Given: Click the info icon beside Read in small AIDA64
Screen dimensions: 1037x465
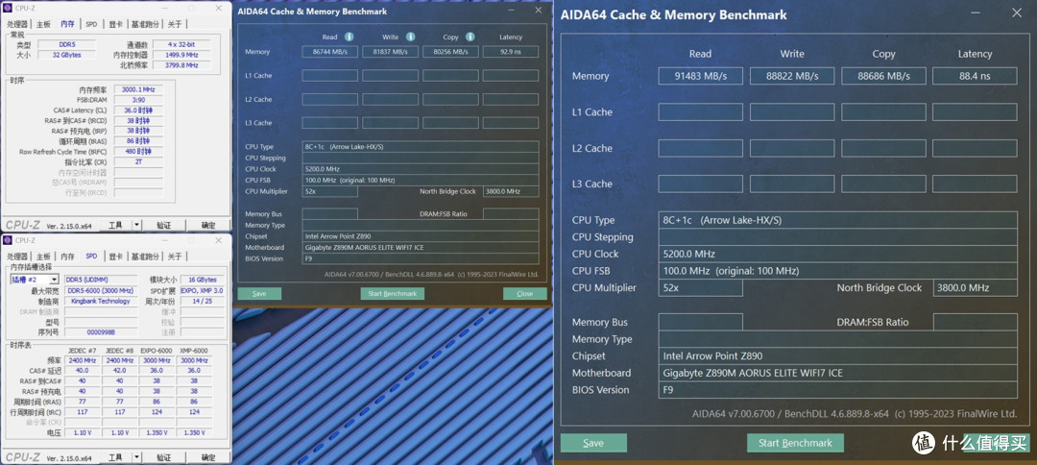Looking at the screenshot, I should 349,37.
